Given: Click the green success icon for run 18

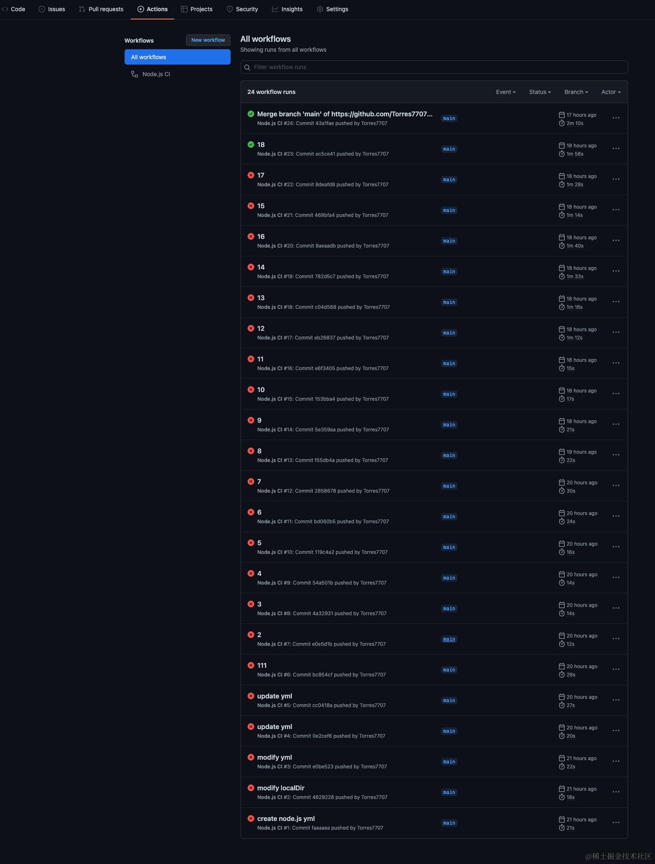Looking at the screenshot, I should [250, 144].
